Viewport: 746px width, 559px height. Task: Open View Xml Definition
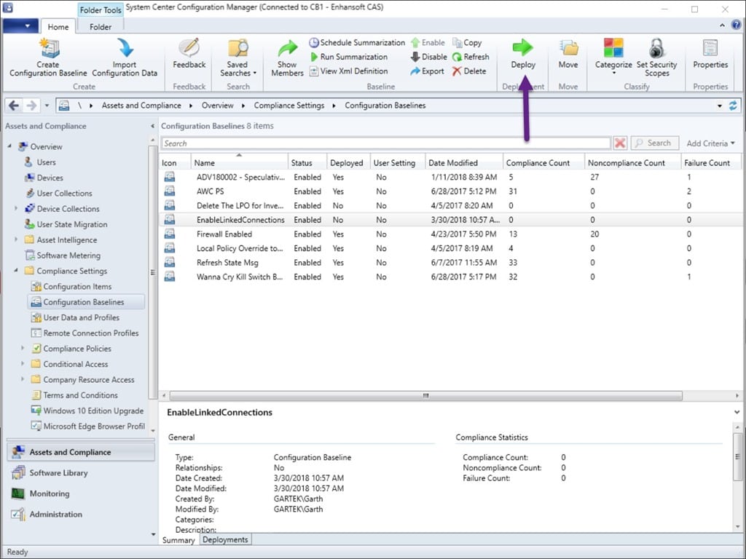pos(349,71)
